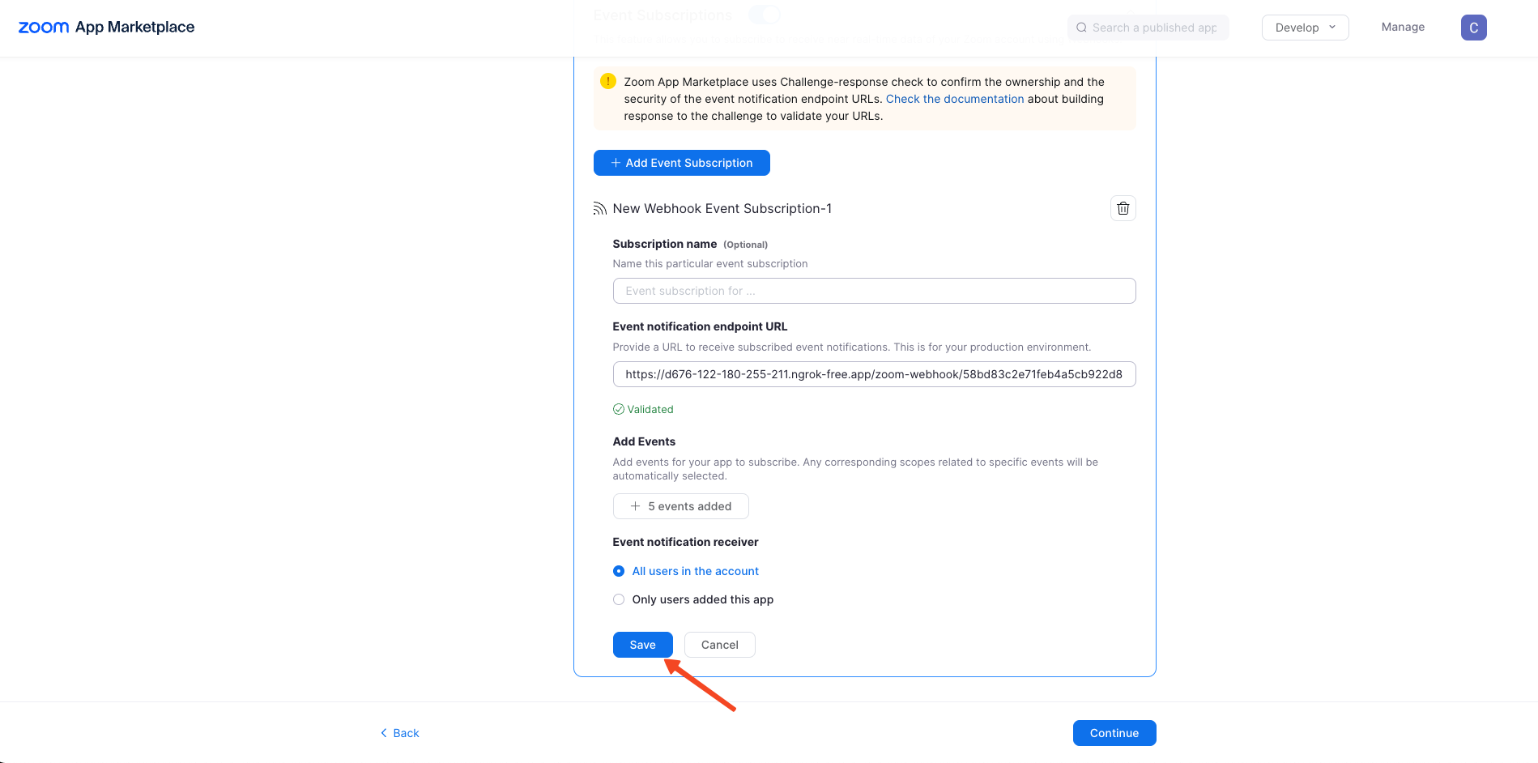Continue to the next step
Viewport: 1538px width, 763px height.
(1114, 733)
